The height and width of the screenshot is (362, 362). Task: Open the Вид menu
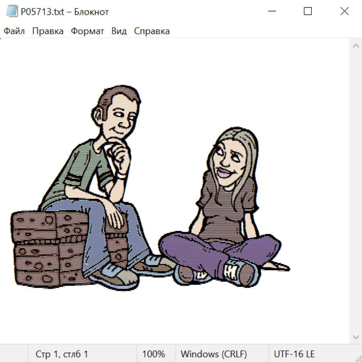pos(119,31)
